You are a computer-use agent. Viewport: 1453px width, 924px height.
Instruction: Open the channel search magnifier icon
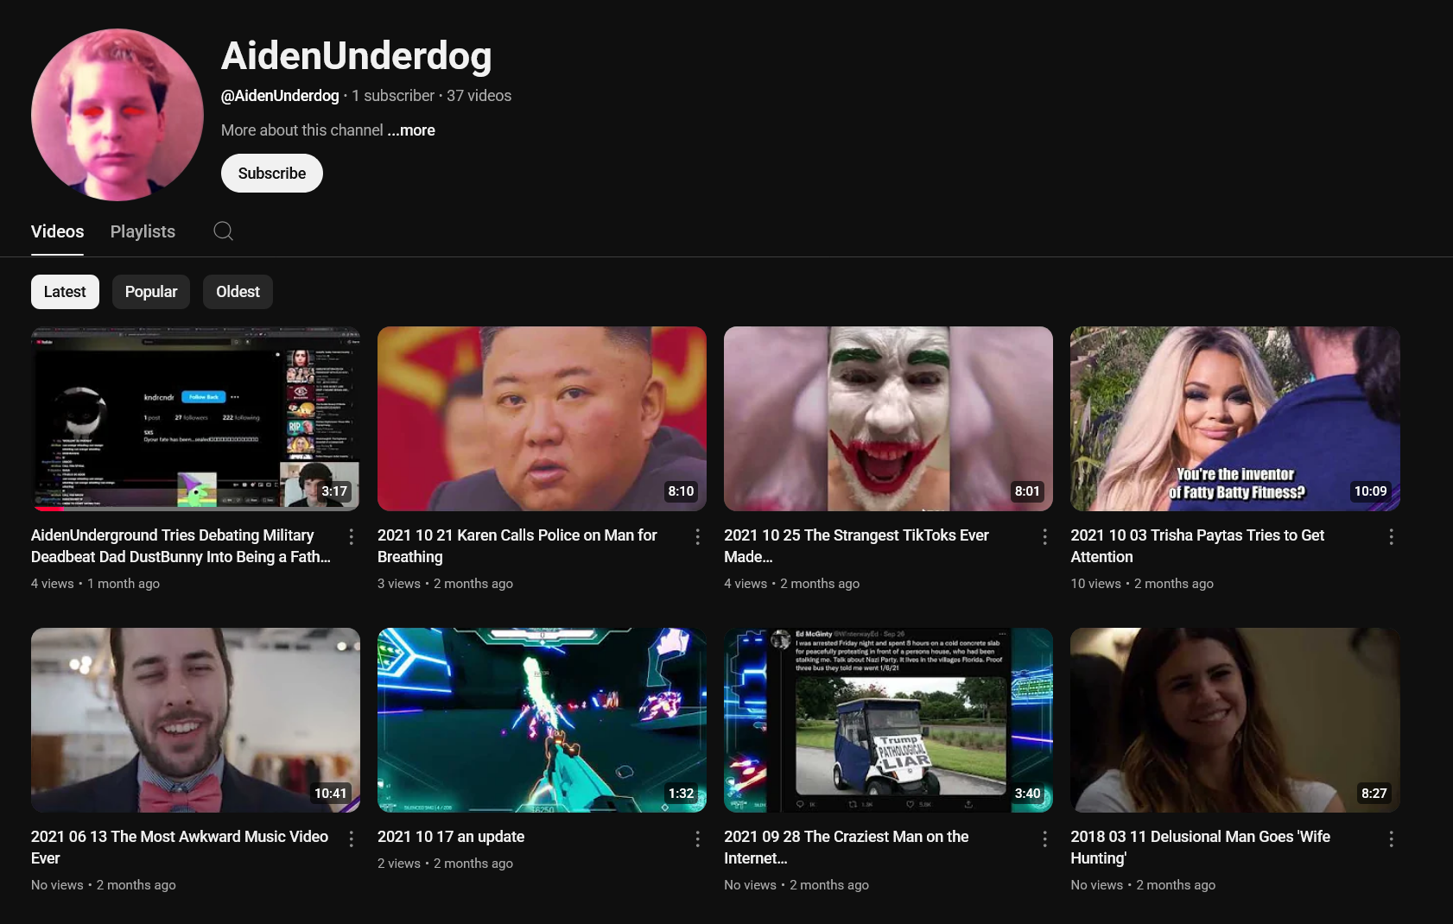223,231
